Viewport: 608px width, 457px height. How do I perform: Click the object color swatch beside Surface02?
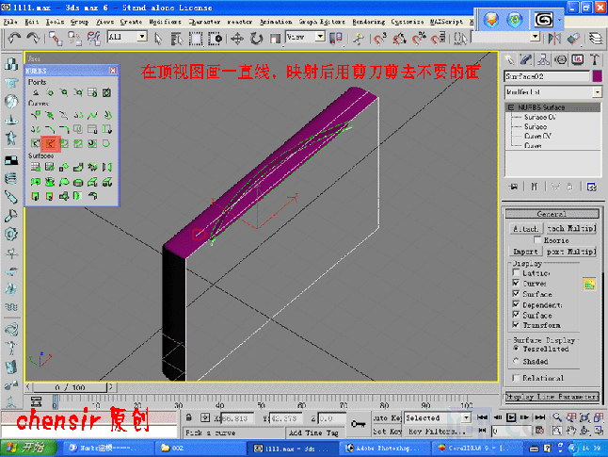597,76
